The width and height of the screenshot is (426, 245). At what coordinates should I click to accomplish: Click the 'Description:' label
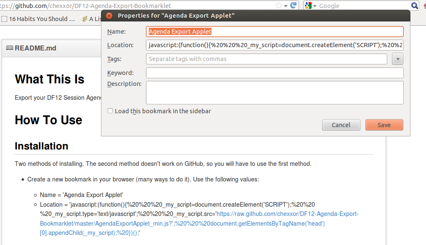click(x=124, y=84)
